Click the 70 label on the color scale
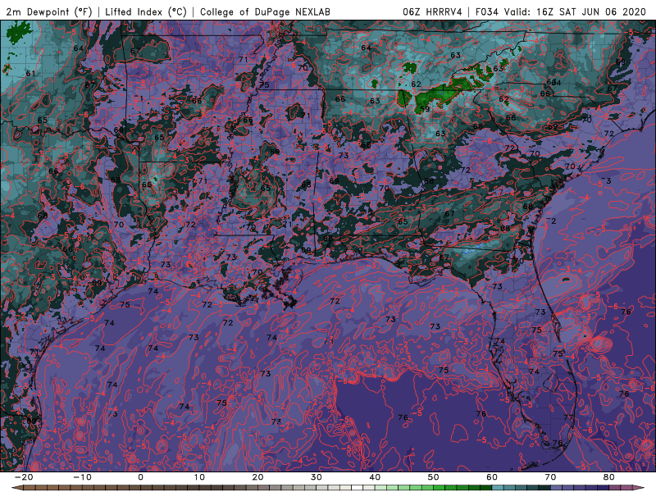The width and height of the screenshot is (656, 492). (550, 477)
